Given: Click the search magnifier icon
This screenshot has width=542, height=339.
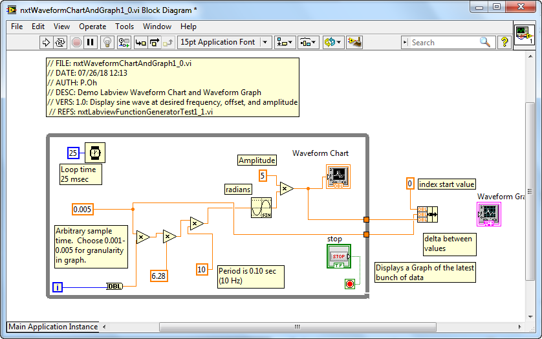Looking at the screenshot, I should pos(485,42).
